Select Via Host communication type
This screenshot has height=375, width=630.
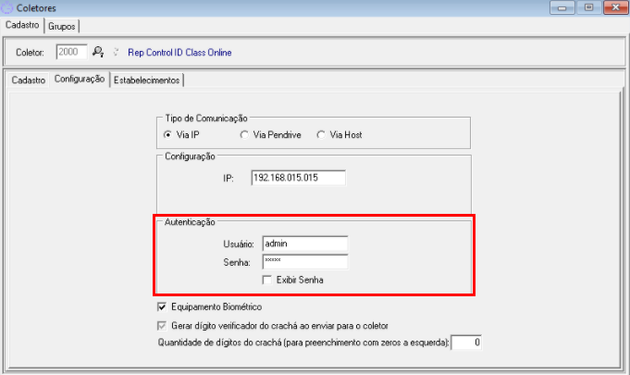[321, 134]
